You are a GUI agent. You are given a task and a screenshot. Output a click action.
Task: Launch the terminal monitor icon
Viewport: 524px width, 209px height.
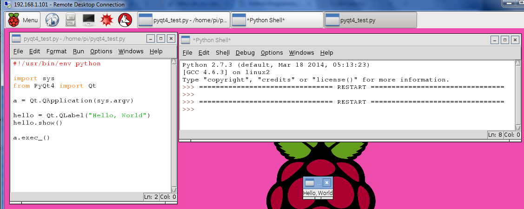(x=89, y=20)
